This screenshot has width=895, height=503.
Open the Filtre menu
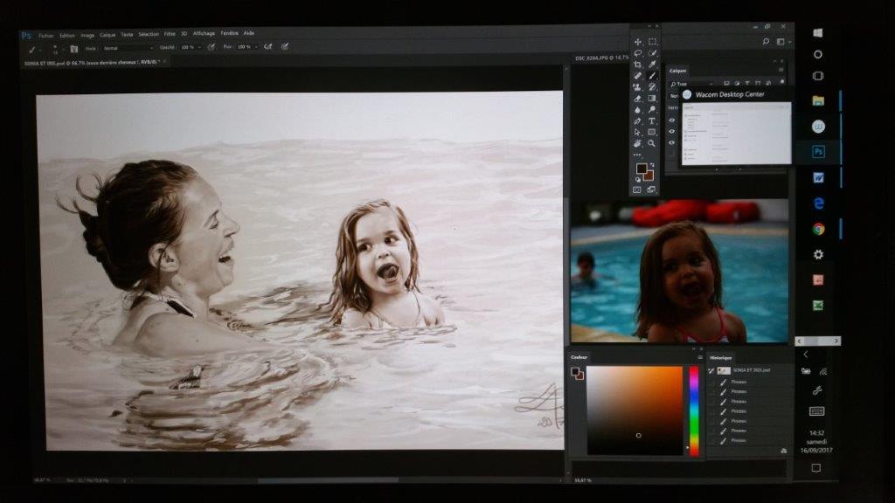point(170,33)
